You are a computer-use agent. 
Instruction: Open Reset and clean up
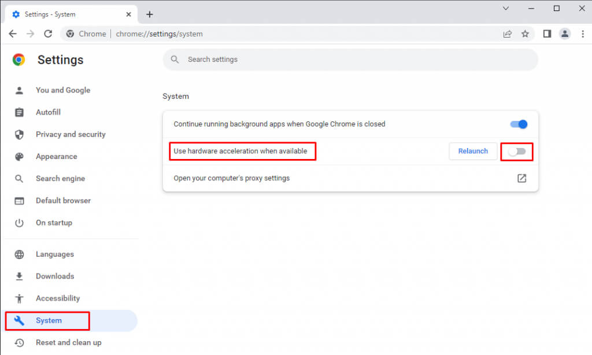point(68,342)
